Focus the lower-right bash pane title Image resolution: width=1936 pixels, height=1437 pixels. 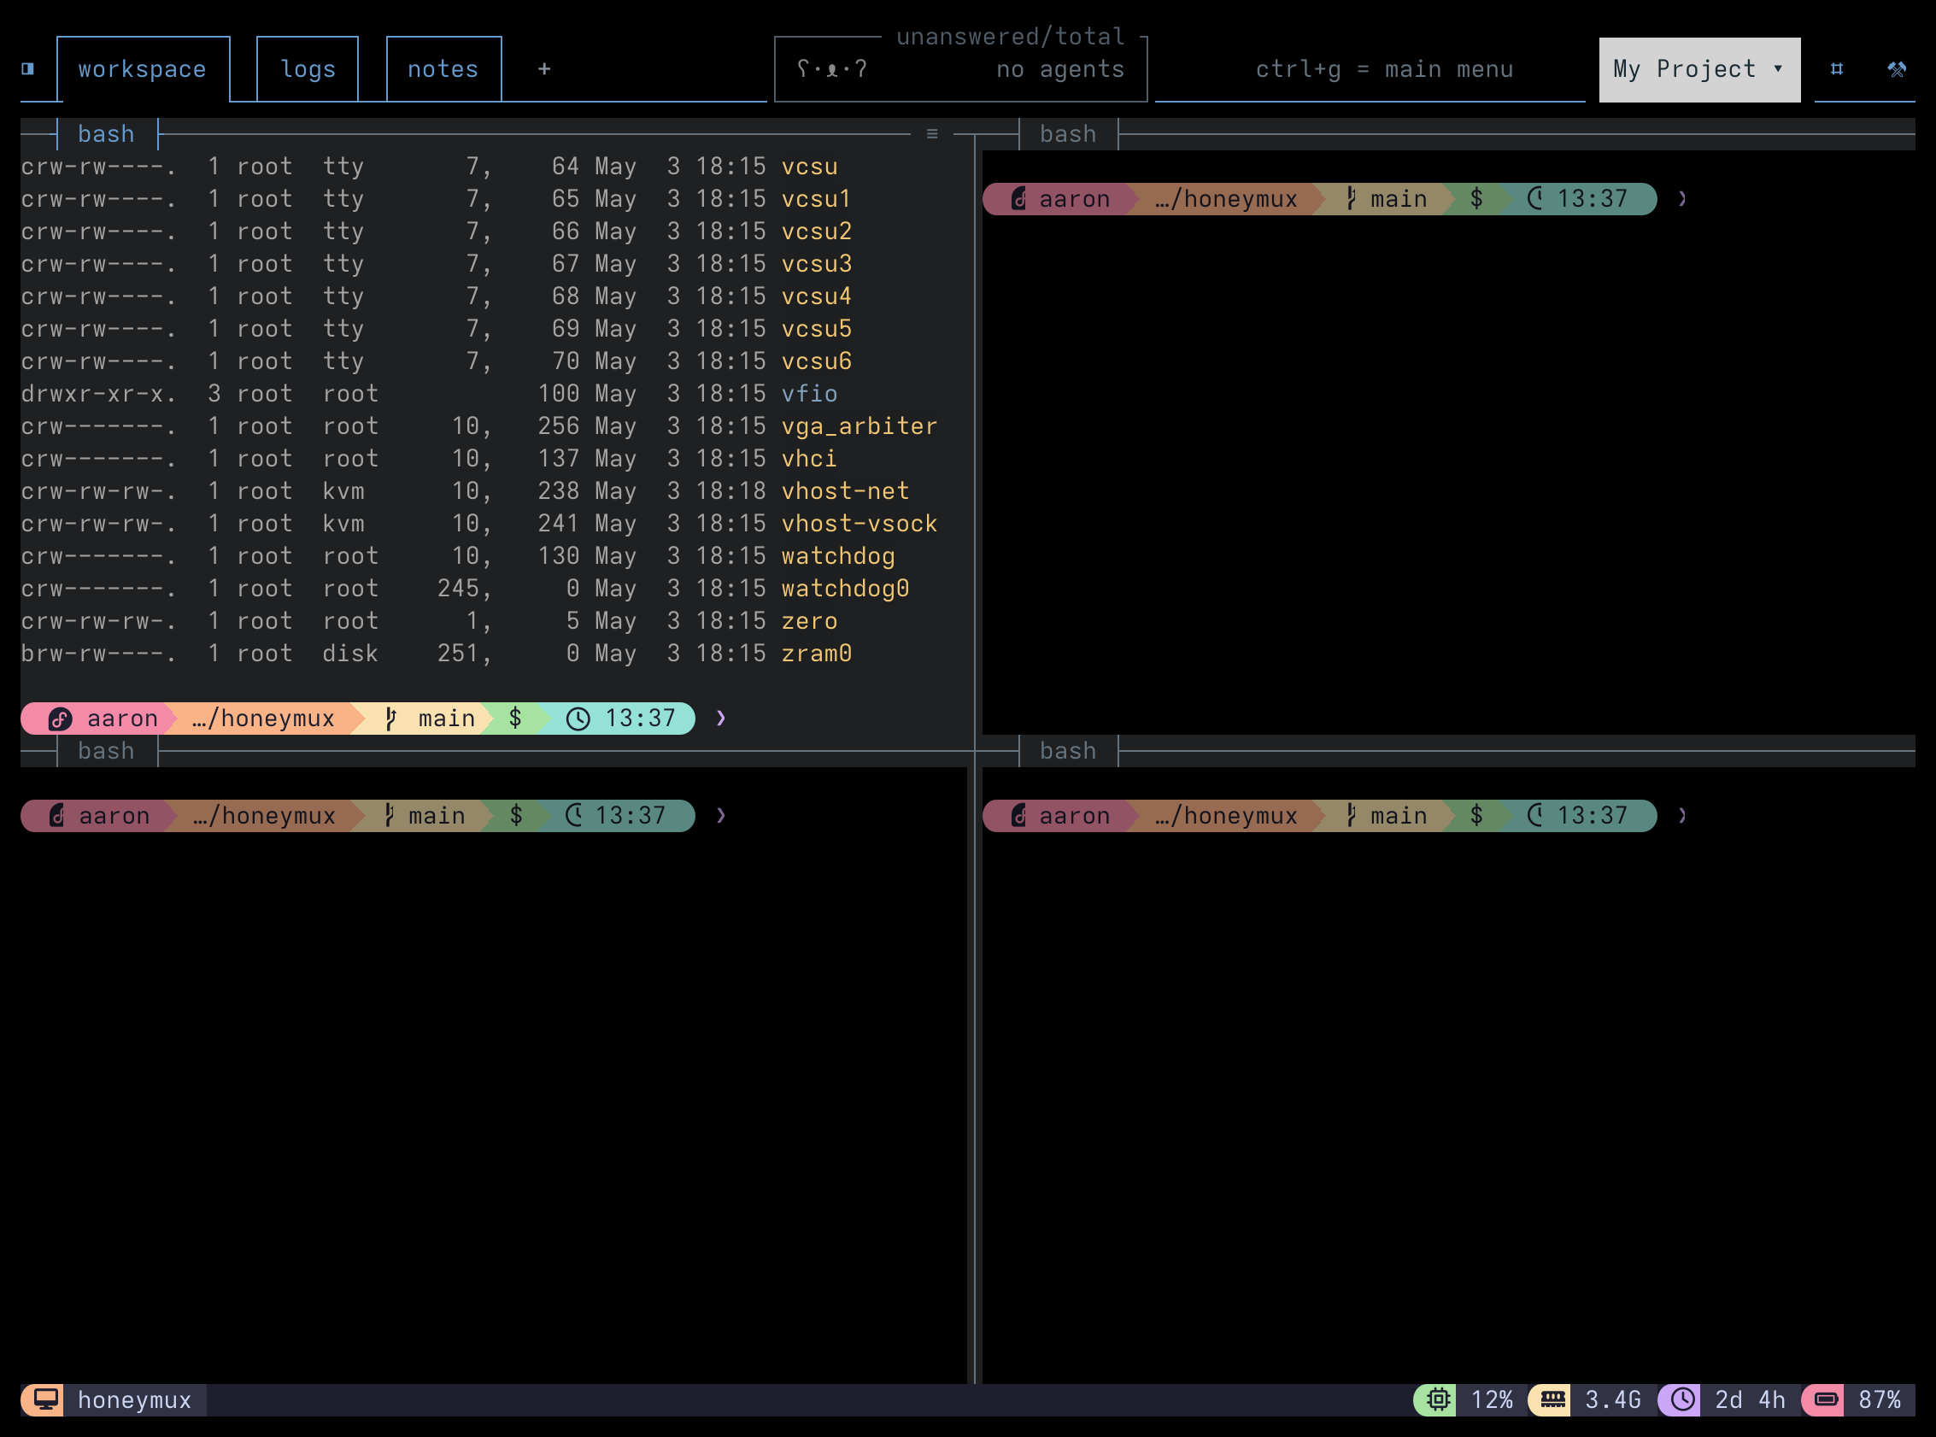tap(1068, 751)
